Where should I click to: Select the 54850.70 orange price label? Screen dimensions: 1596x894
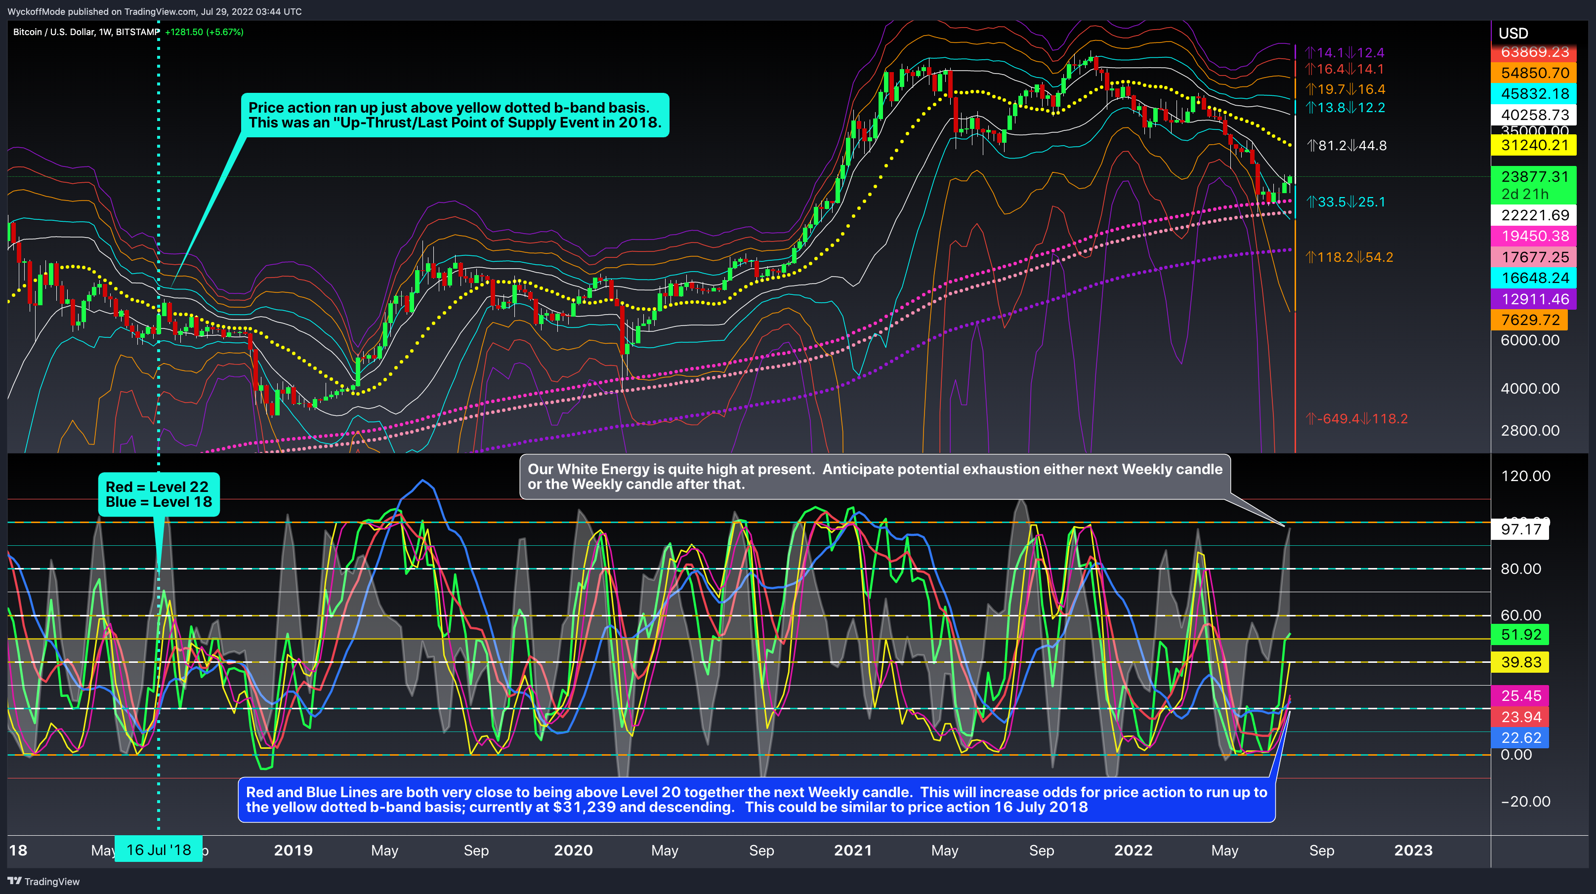[x=1533, y=73]
